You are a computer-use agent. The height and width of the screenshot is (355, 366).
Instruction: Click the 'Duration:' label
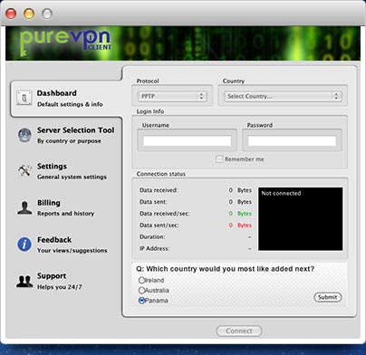[x=152, y=236]
